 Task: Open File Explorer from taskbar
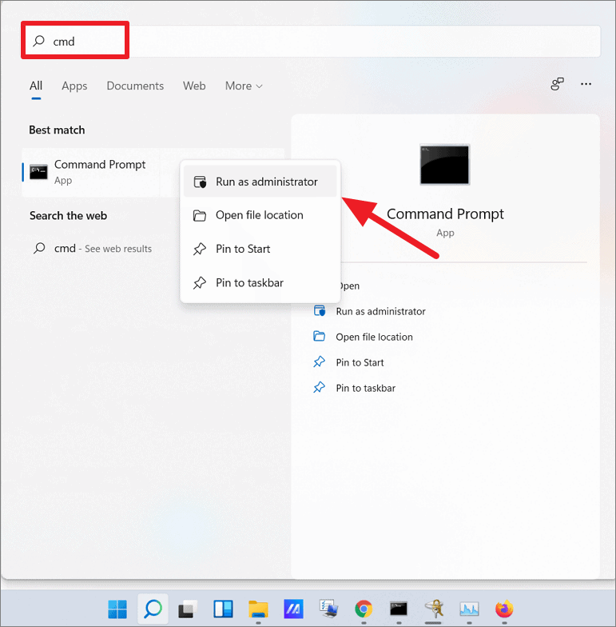click(258, 609)
